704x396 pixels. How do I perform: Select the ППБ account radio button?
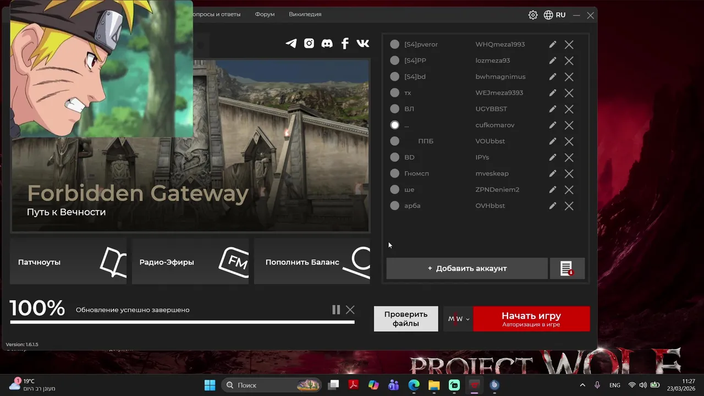pos(394,141)
